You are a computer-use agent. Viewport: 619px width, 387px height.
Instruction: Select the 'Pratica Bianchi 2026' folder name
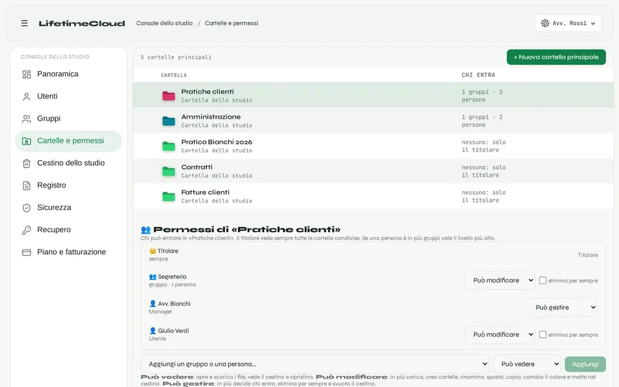coord(217,142)
